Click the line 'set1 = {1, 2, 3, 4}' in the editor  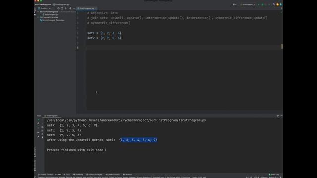(x=105, y=33)
